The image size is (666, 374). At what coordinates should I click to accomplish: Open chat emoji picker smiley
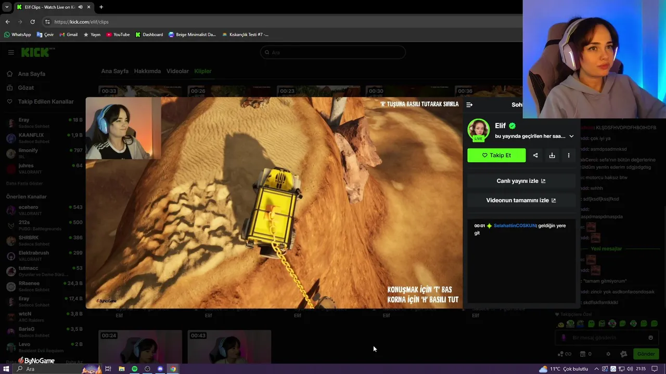[x=650, y=338]
